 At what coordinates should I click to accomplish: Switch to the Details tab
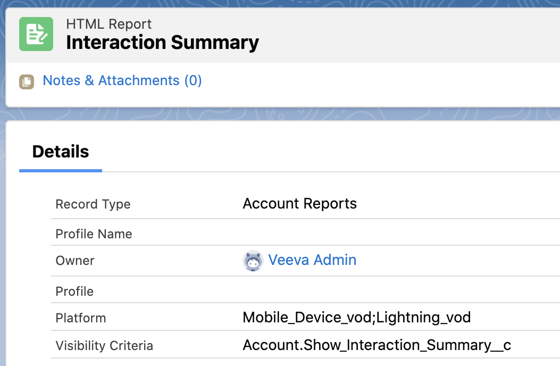point(61,152)
